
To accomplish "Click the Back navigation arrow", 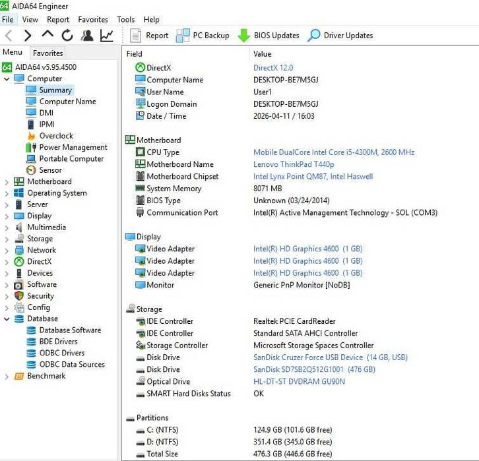I will point(9,36).
